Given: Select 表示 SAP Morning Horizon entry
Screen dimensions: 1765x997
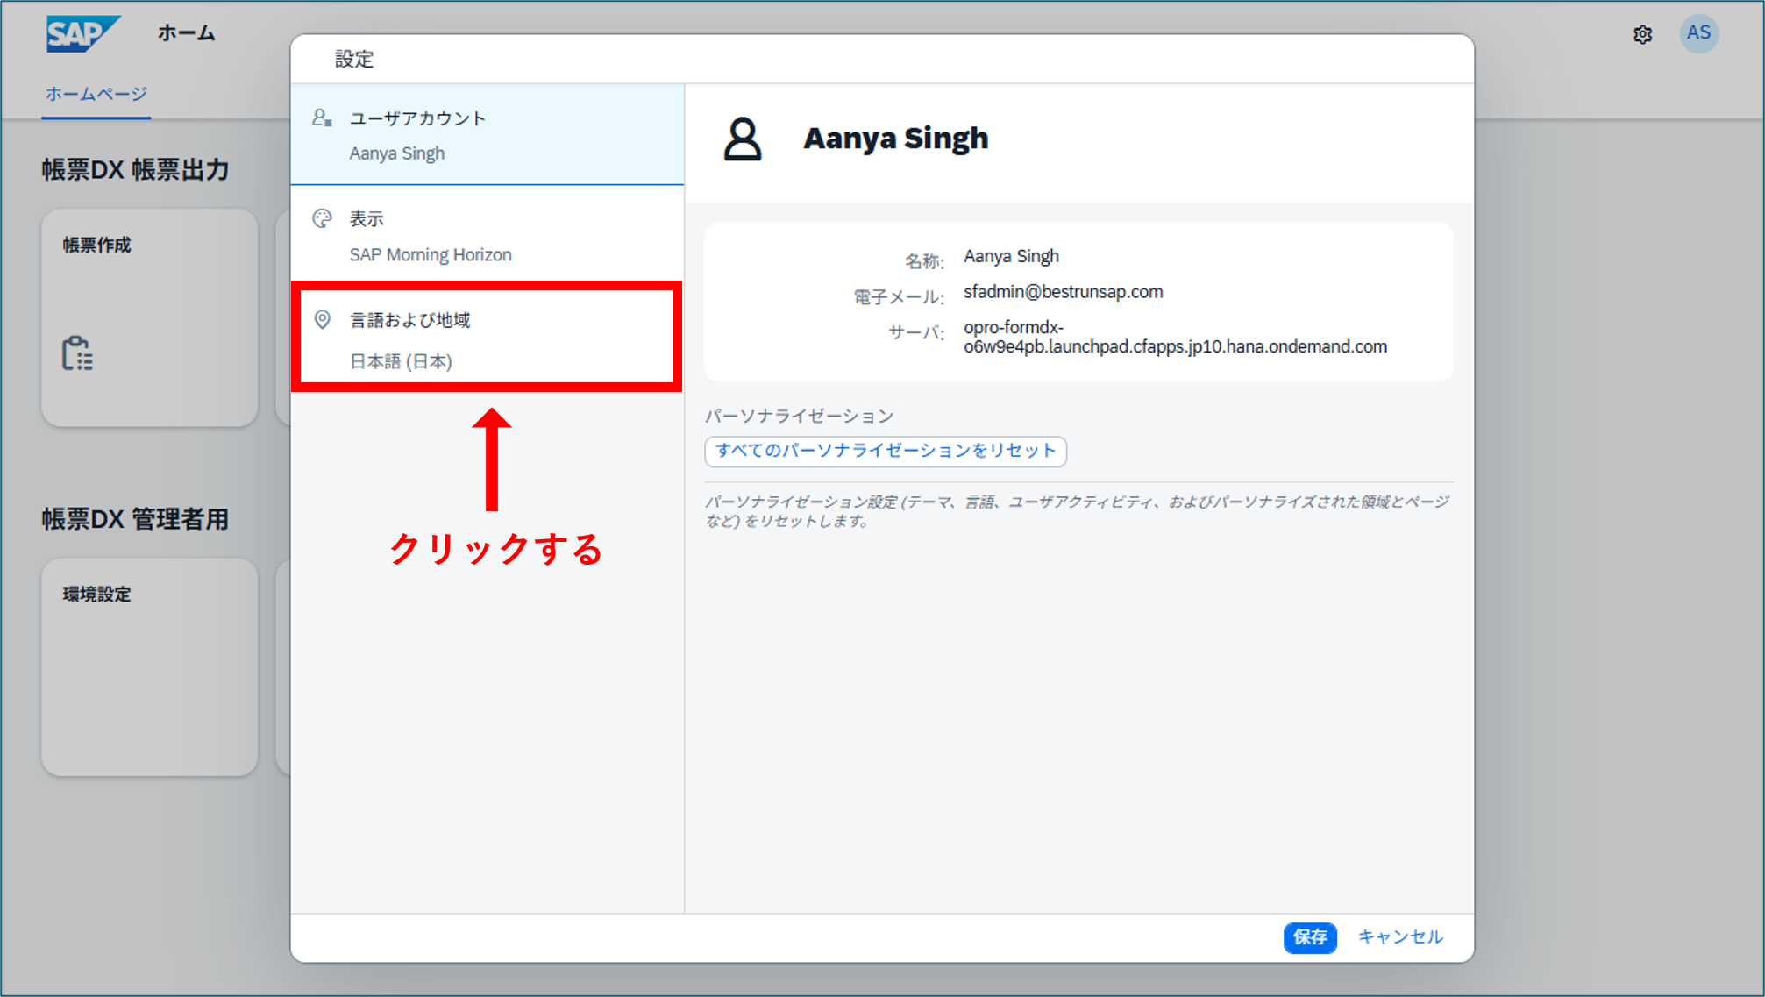Looking at the screenshot, I should point(487,236).
